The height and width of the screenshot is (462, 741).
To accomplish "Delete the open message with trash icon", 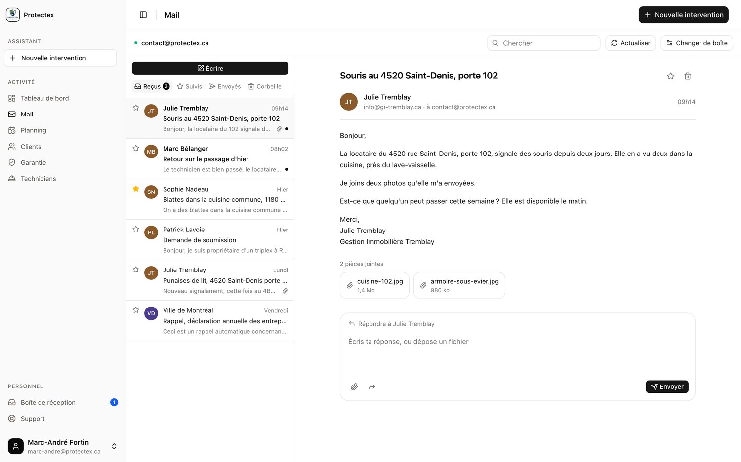I will click(688, 76).
